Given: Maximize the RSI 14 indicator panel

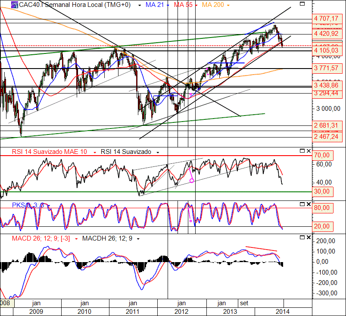Looking at the screenshot, I should pos(302,151).
